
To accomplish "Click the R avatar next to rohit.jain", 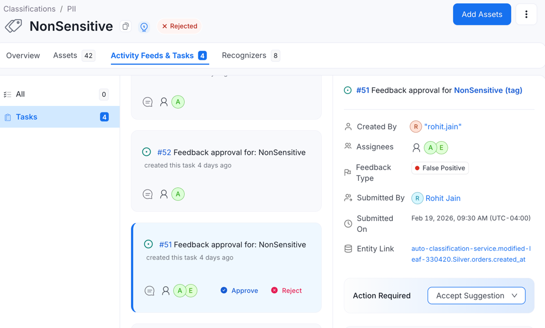I will point(416,126).
